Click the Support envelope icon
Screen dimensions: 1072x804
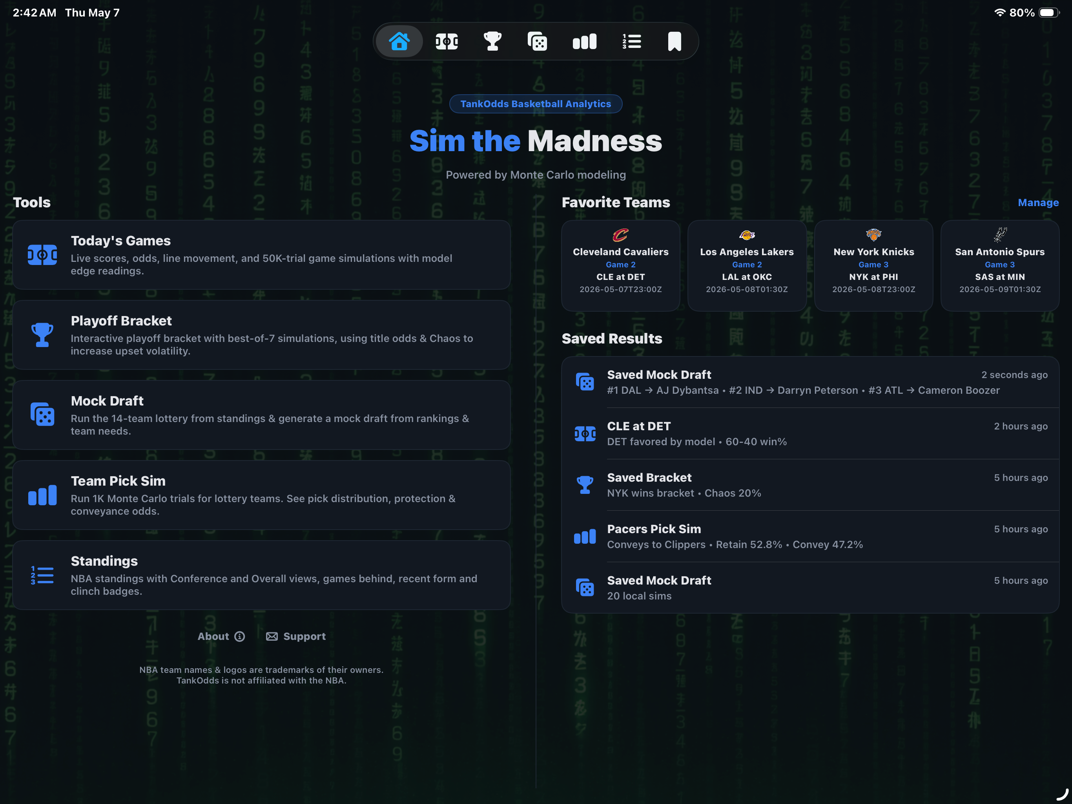[x=272, y=636]
